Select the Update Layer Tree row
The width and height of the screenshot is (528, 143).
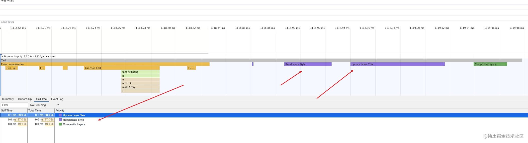(264, 115)
